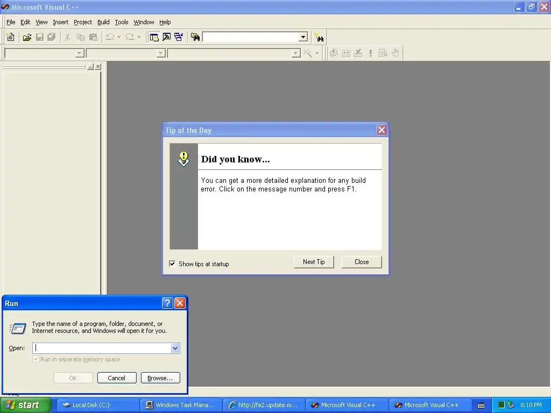Open the Windows Start menu

pos(25,405)
